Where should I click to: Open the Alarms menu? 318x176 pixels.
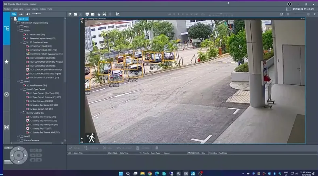(x=35, y=9)
